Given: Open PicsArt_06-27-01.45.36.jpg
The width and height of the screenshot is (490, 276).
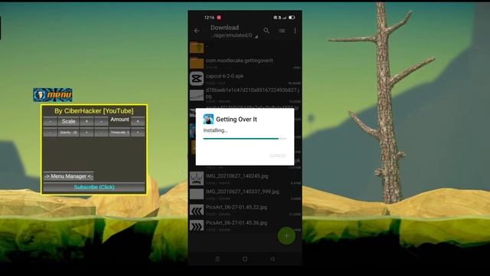Looking at the screenshot, I should click(x=245, y=225).
